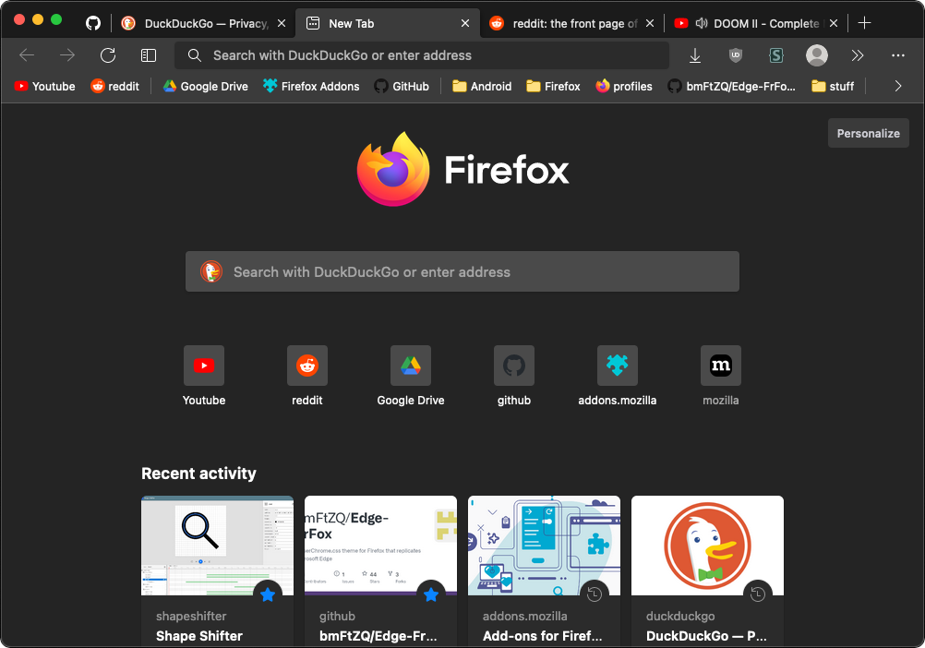Go forward to next page
The image size is (925, 648).
(67, 55)
